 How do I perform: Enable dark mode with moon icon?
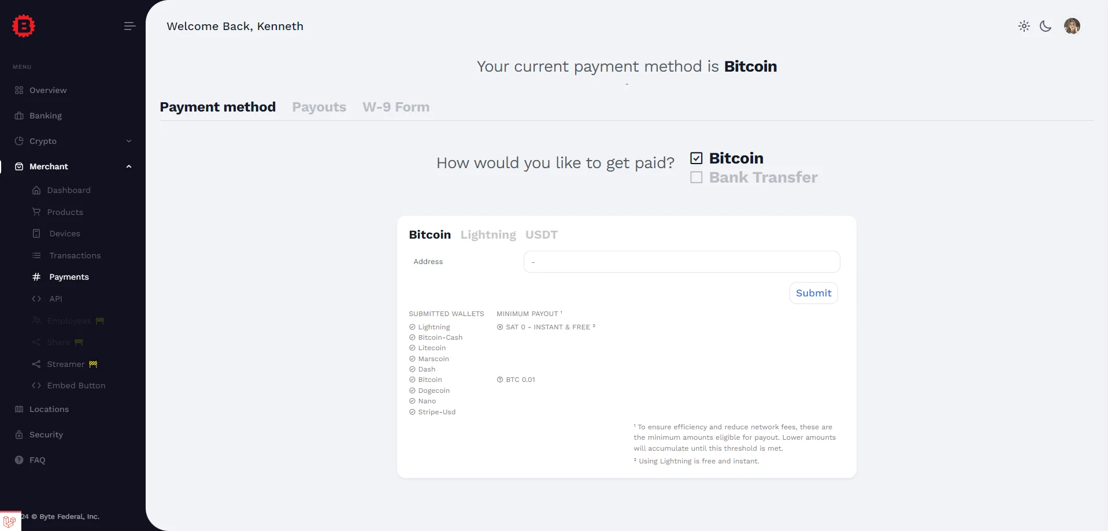[1046, 26]
